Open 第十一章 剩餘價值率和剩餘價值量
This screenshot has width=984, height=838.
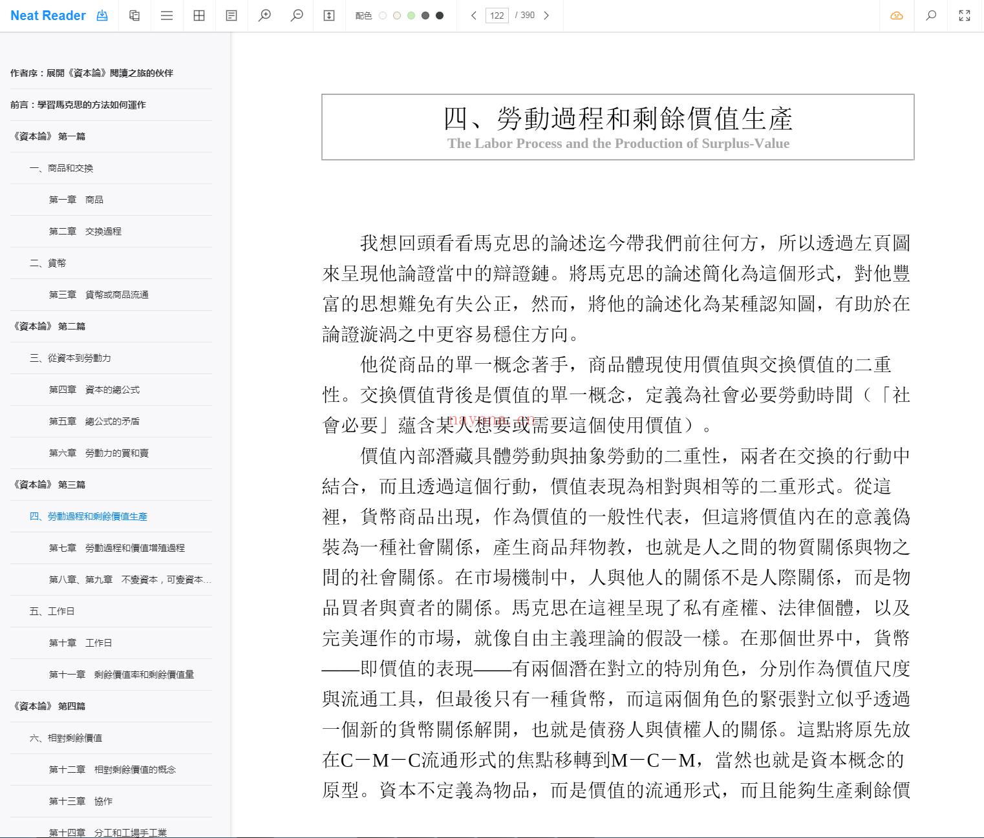122,675
